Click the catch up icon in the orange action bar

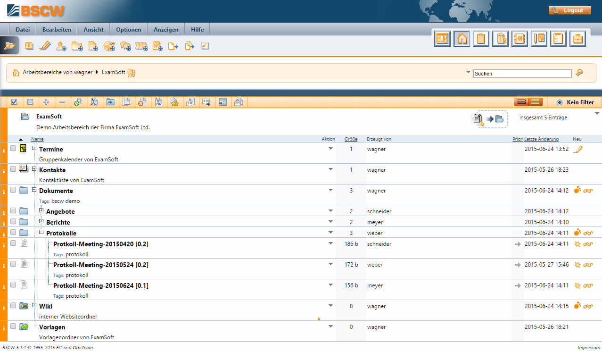pos(78,102)
